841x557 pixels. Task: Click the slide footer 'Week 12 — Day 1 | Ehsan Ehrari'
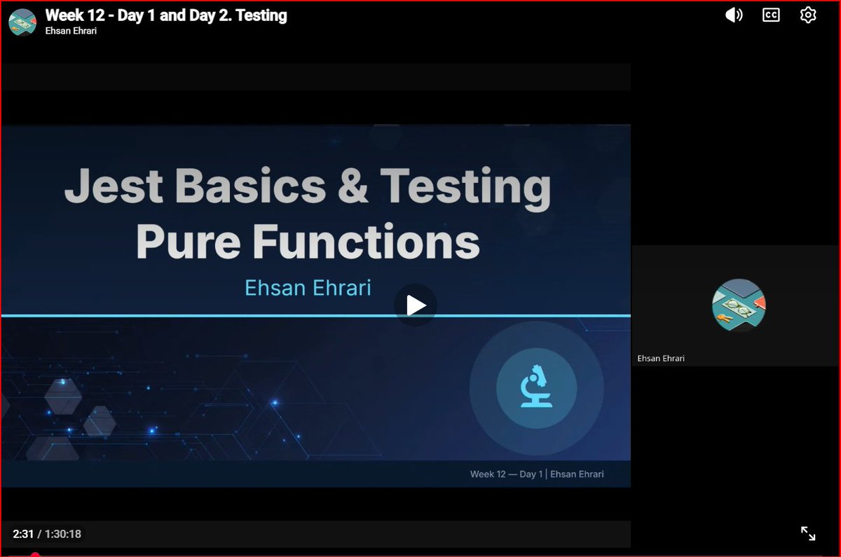537,474
